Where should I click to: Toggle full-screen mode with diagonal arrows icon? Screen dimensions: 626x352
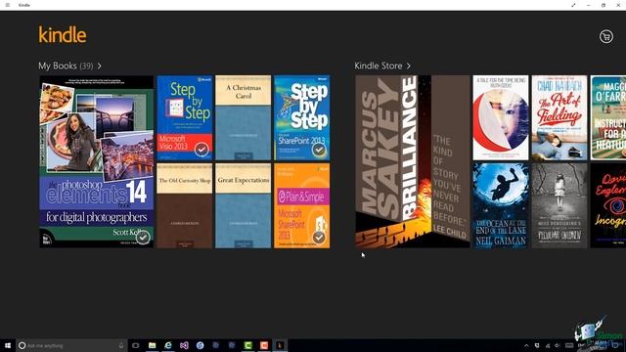coord(573,5)
